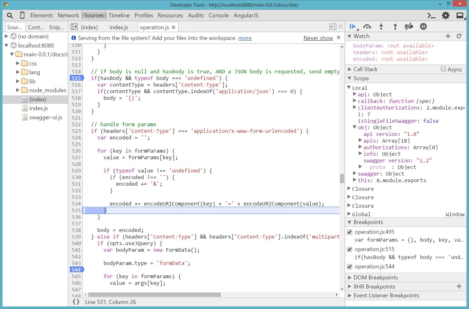Screen dimensions: 469x309
Task: Click the Never show link
Action: coord(318,38)
